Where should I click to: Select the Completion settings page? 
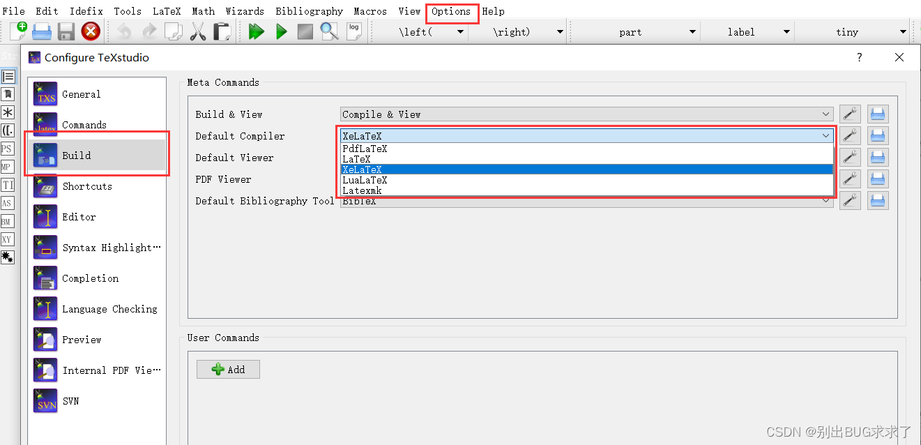tap(98, 278)
